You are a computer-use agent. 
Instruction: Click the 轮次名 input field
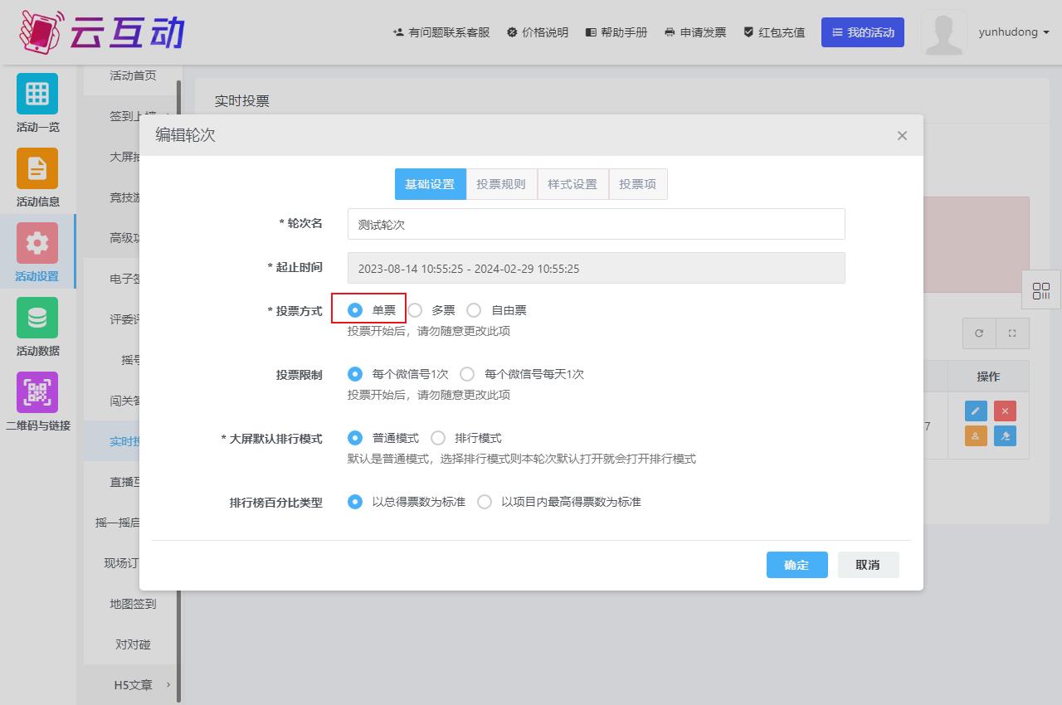[596, 224]
